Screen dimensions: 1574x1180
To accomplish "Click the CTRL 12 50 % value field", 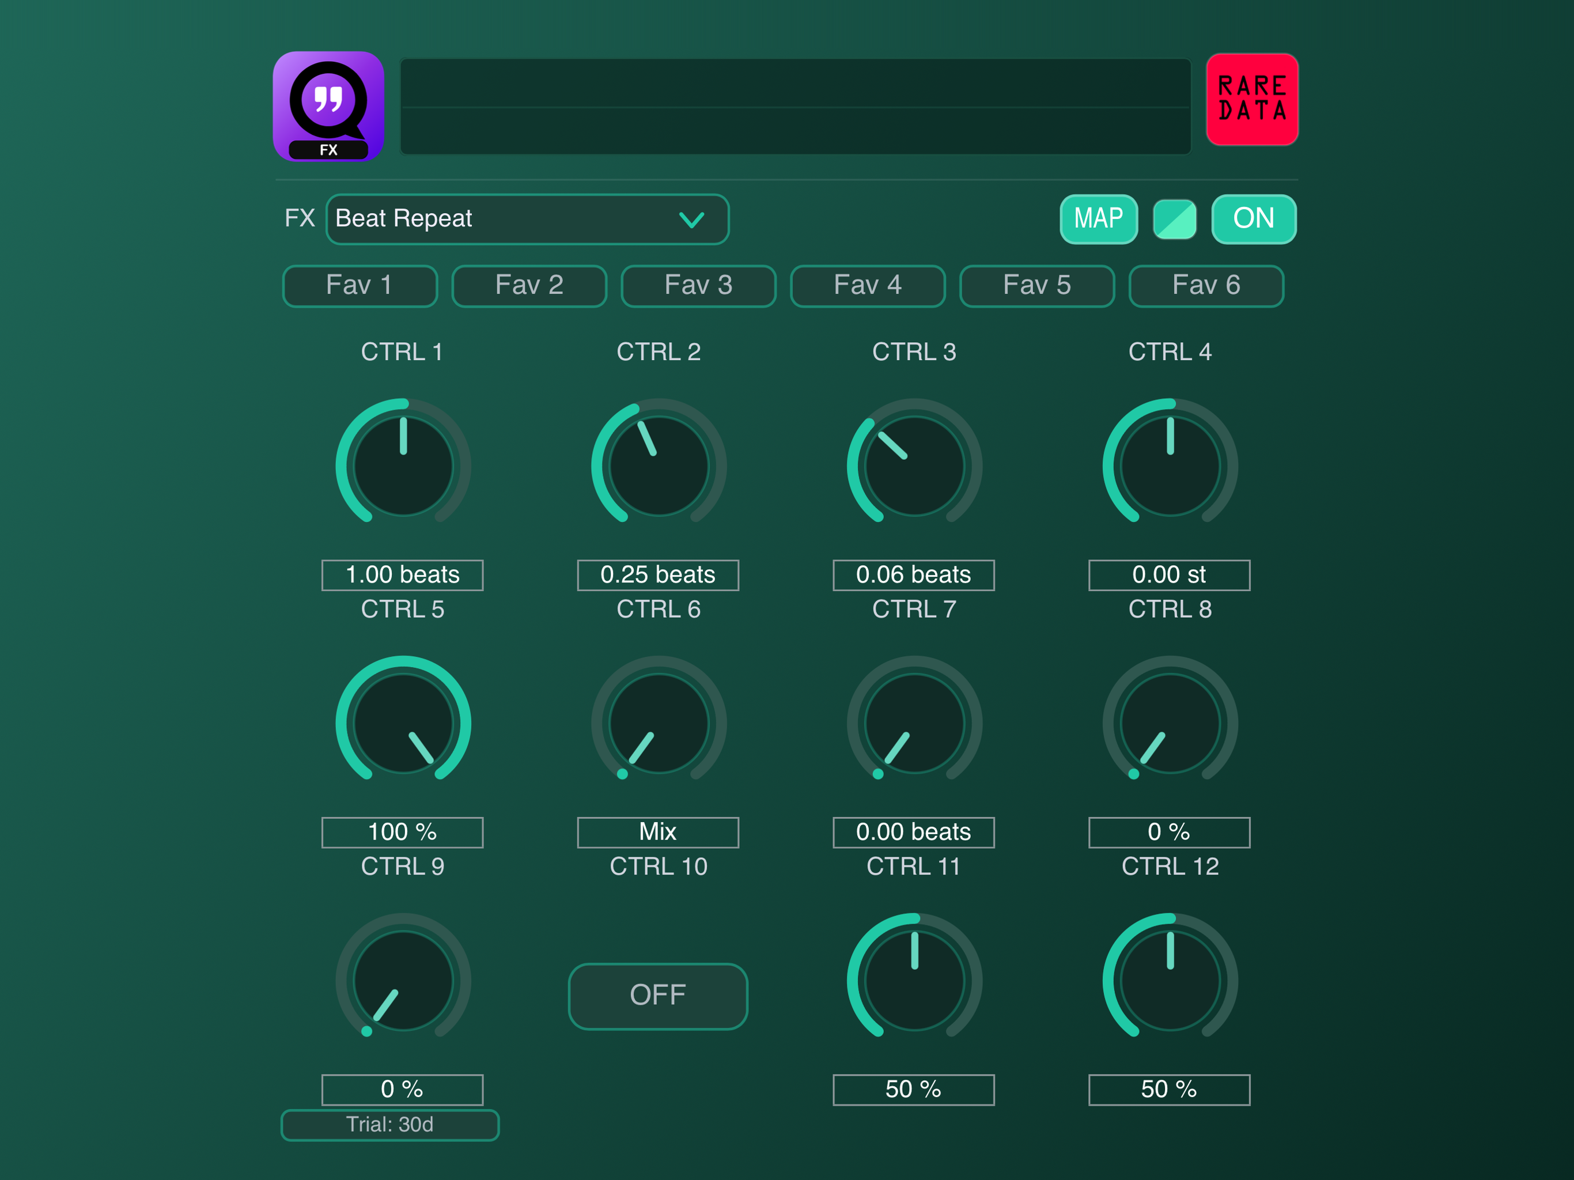I will [x=1169, y=1090].
